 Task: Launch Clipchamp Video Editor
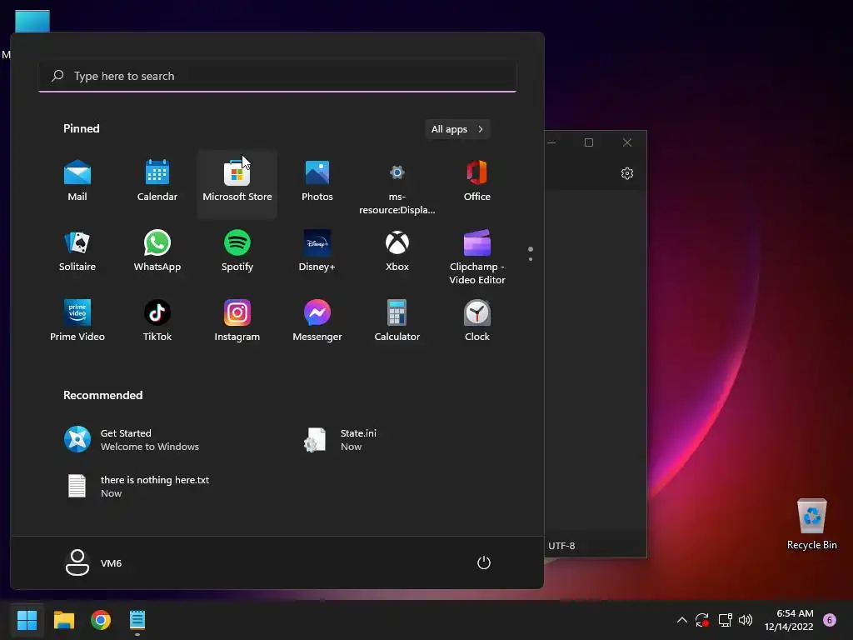click(477, 256)
